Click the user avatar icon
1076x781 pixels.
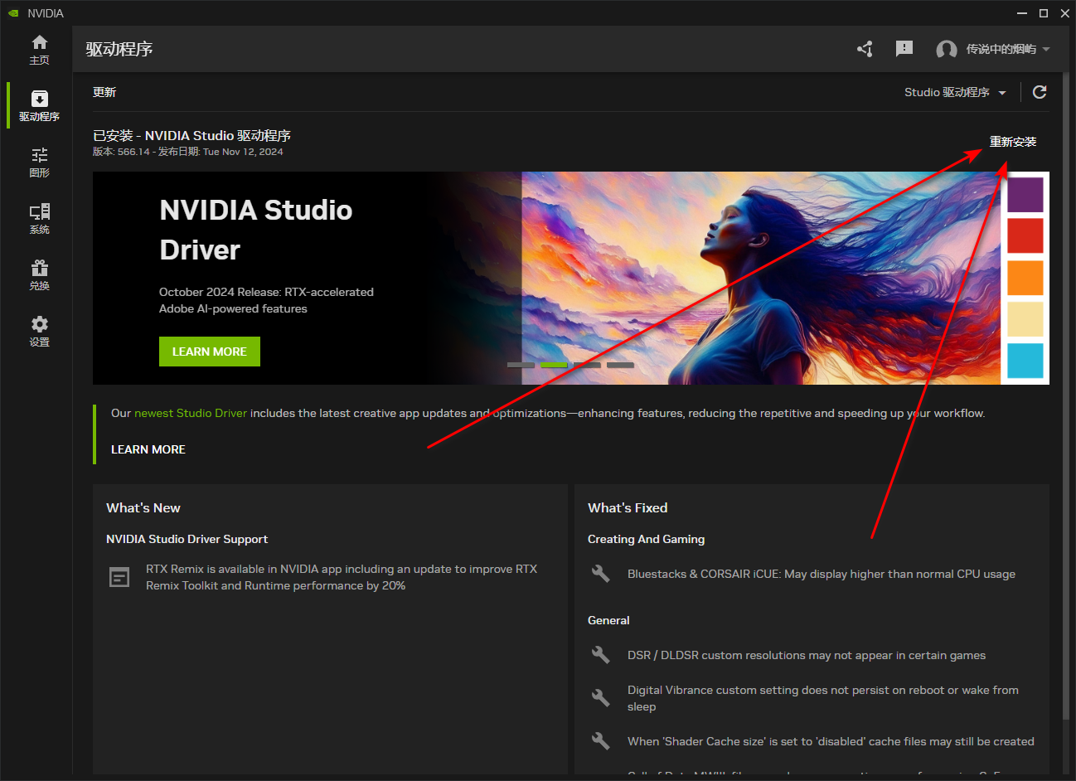click(947, 50)
